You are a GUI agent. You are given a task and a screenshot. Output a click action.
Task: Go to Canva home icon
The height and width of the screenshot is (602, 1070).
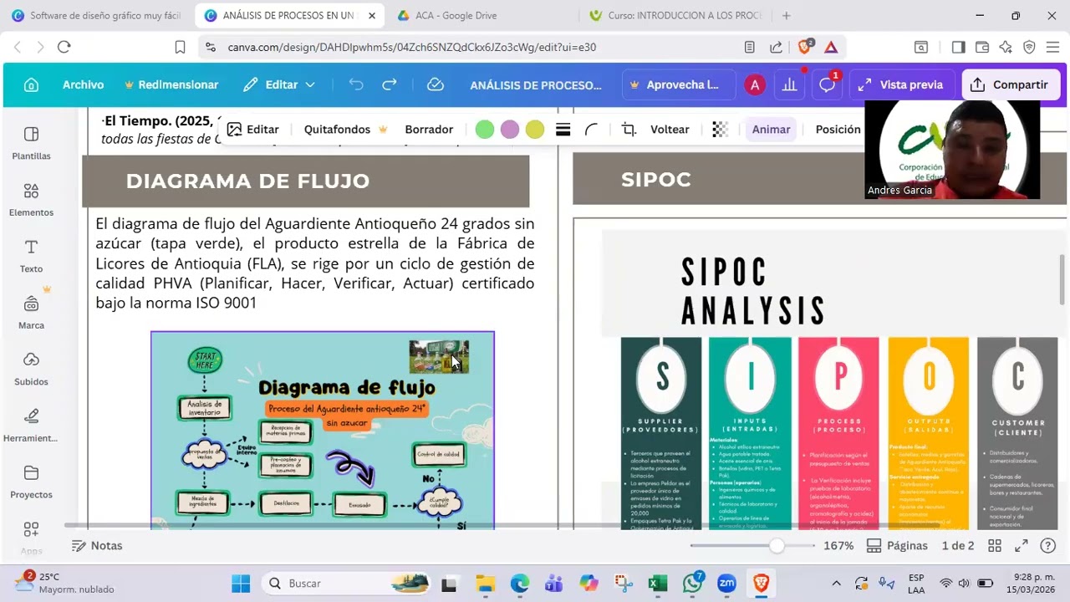point(31,84)
